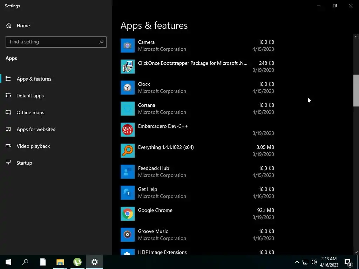Click the Embarcadero Dev-C++ icon
The height and width of the screenshot is (269, 359).
click(x=128, y=130)
